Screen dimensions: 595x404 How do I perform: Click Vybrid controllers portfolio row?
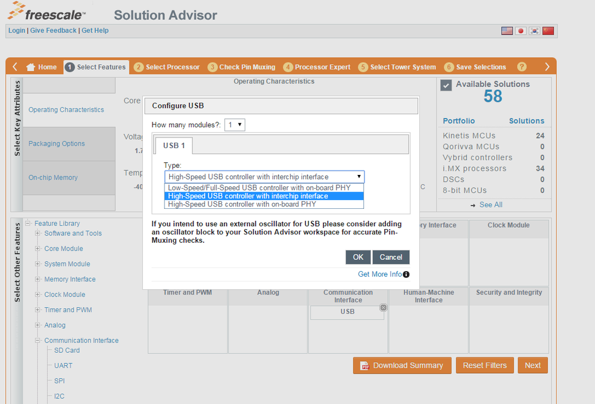[493, 157]
